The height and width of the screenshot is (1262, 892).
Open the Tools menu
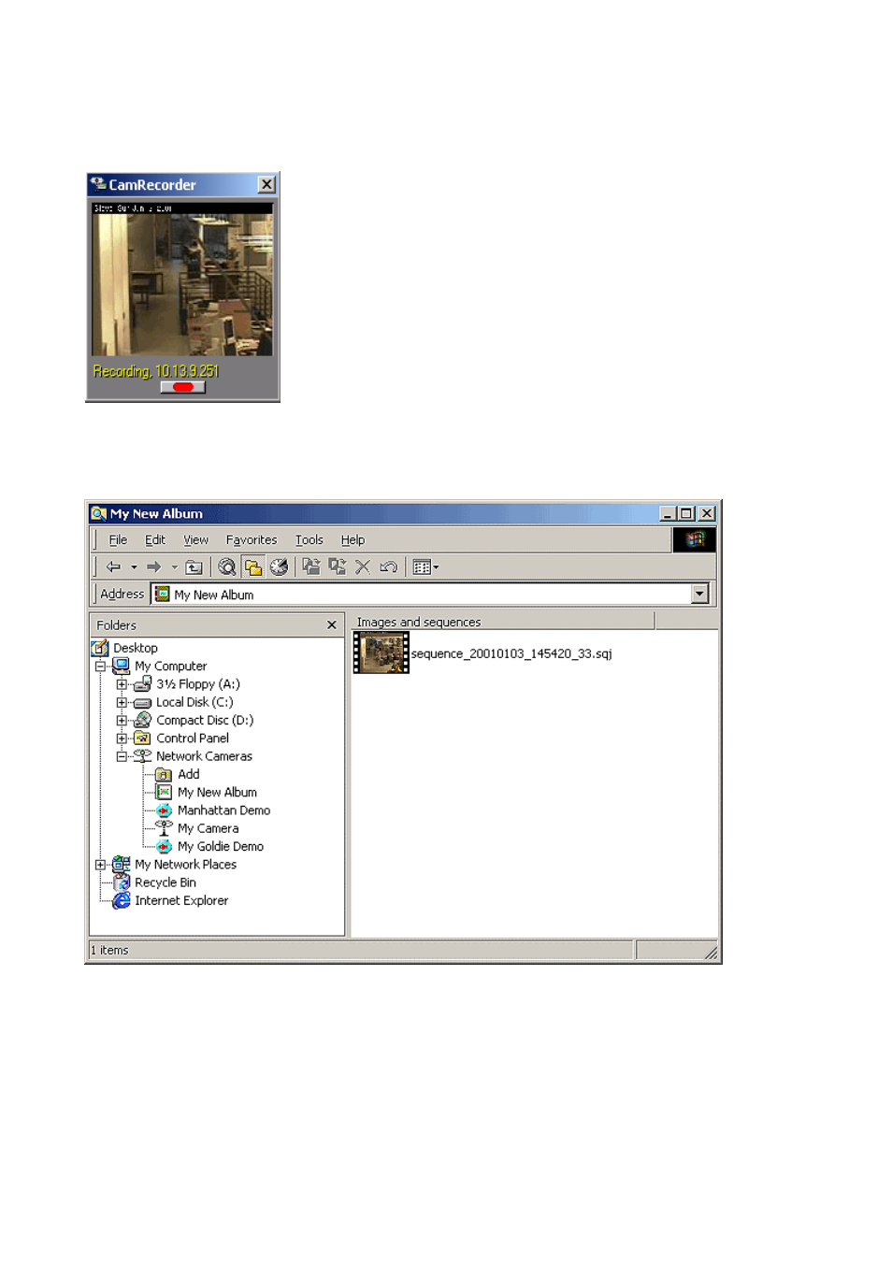click(x=309, y=540)
